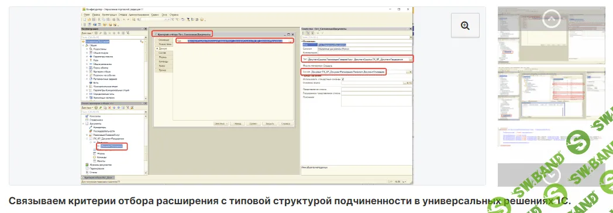Select Параметры сеанса in the configuration tree
Viewport: 613px width, 213px height.
pos(102,57)
